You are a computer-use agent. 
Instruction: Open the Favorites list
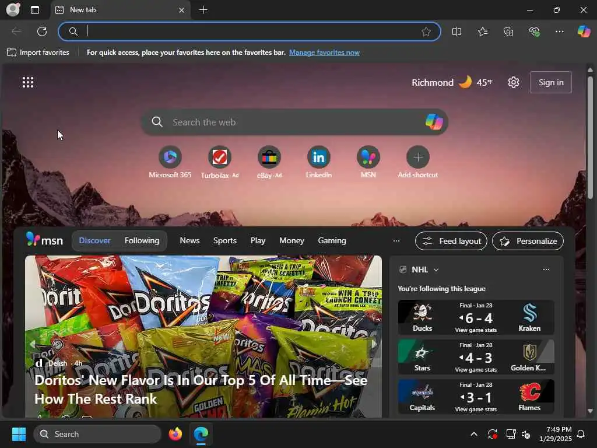(482, 32)
